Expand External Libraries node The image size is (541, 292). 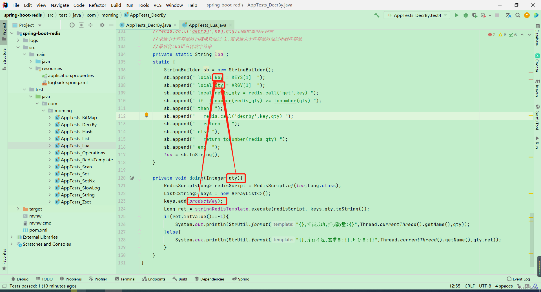click(x=12, y=237)
